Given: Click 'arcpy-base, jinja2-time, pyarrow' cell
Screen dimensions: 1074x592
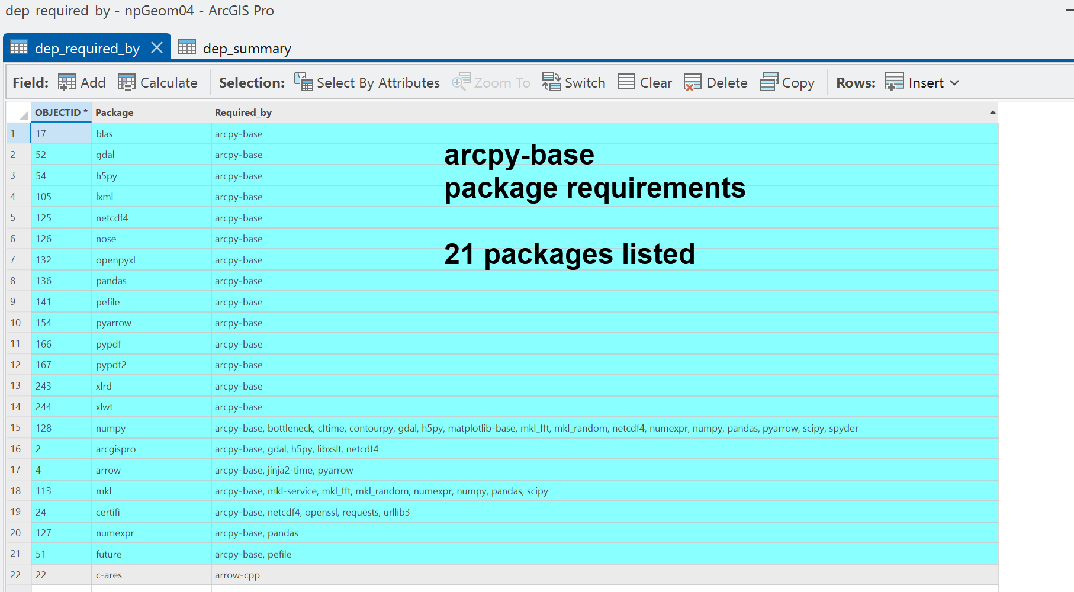Looking at the screenshot, I should click(604, 470).
